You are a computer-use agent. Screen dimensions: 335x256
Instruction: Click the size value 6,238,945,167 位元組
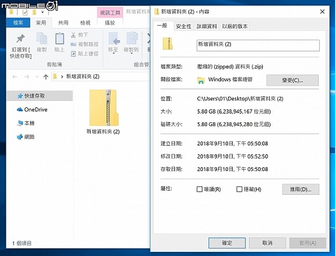coord(244,111)
